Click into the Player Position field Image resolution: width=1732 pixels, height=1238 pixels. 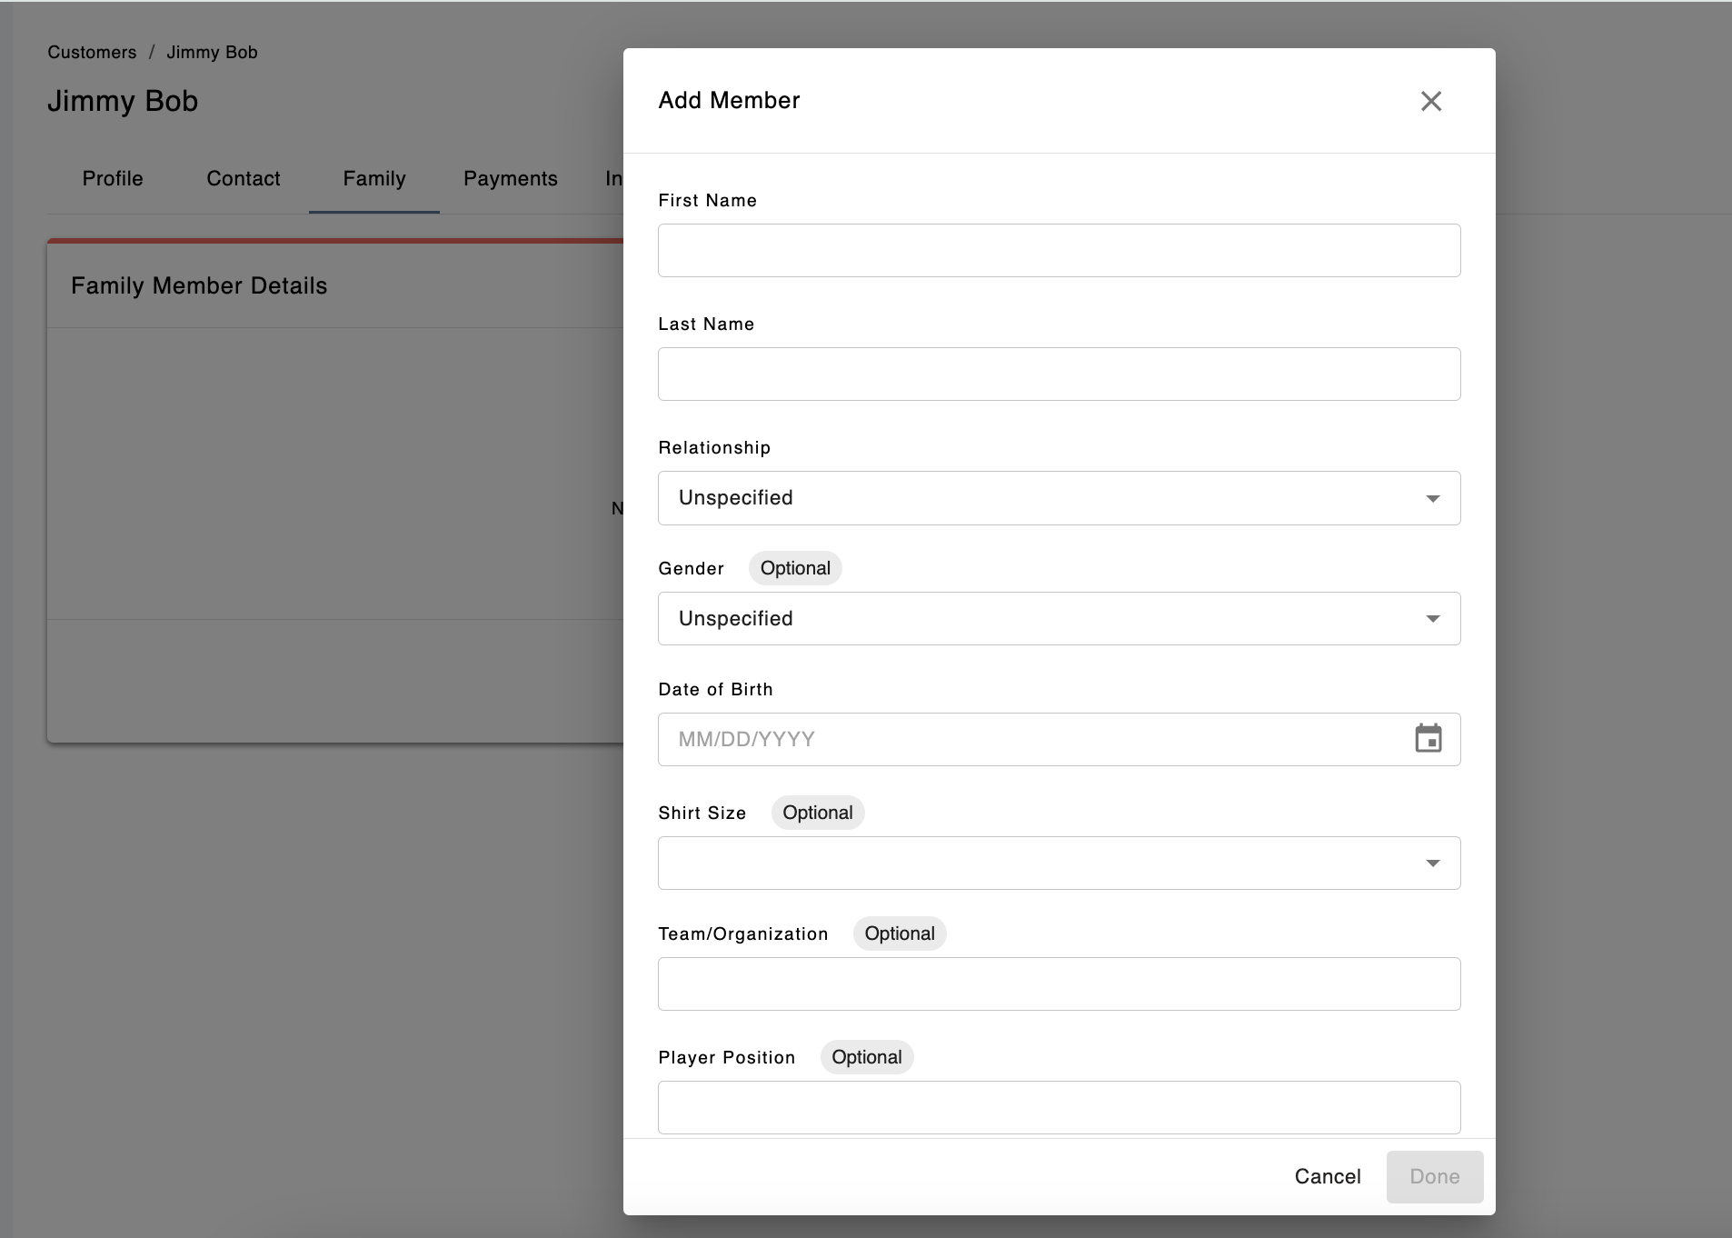pyautogui.click(x=1059, y=1107)
